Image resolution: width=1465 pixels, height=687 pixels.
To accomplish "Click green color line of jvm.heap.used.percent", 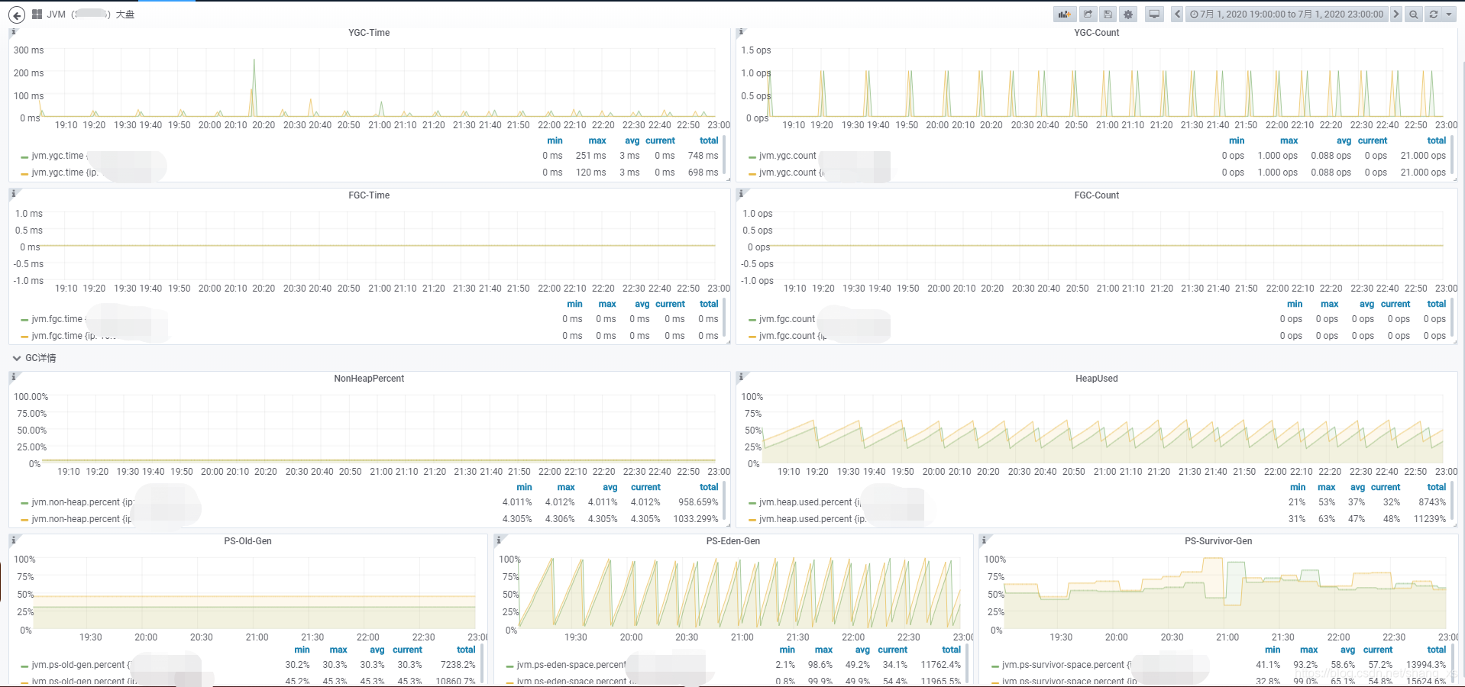I will pos(752,503).
